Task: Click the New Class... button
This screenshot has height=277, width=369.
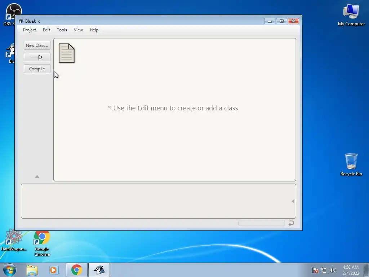Action: [x=37, y=45]
